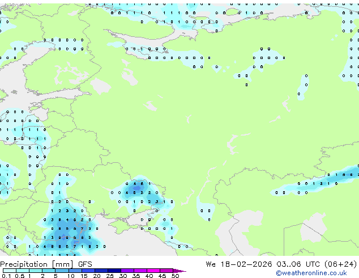Viewport: 359px width, 278px height.
Task: Click the '(06+24)' forecast run text
Action: pos(340,264)
